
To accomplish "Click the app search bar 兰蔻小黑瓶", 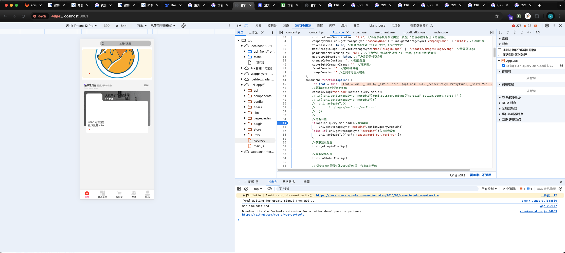I will (125, 44).
